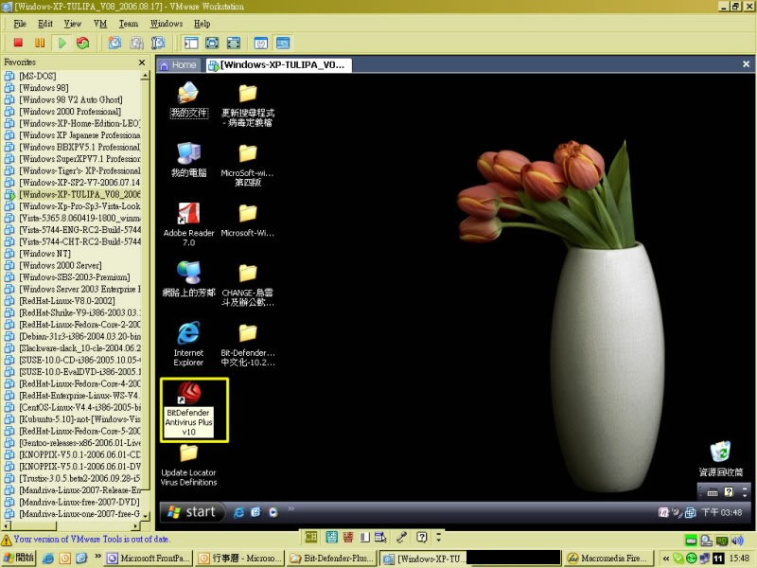The image size is (757, 568).
Task: Open the Windows menu
Action: click(x=167, y=24)
